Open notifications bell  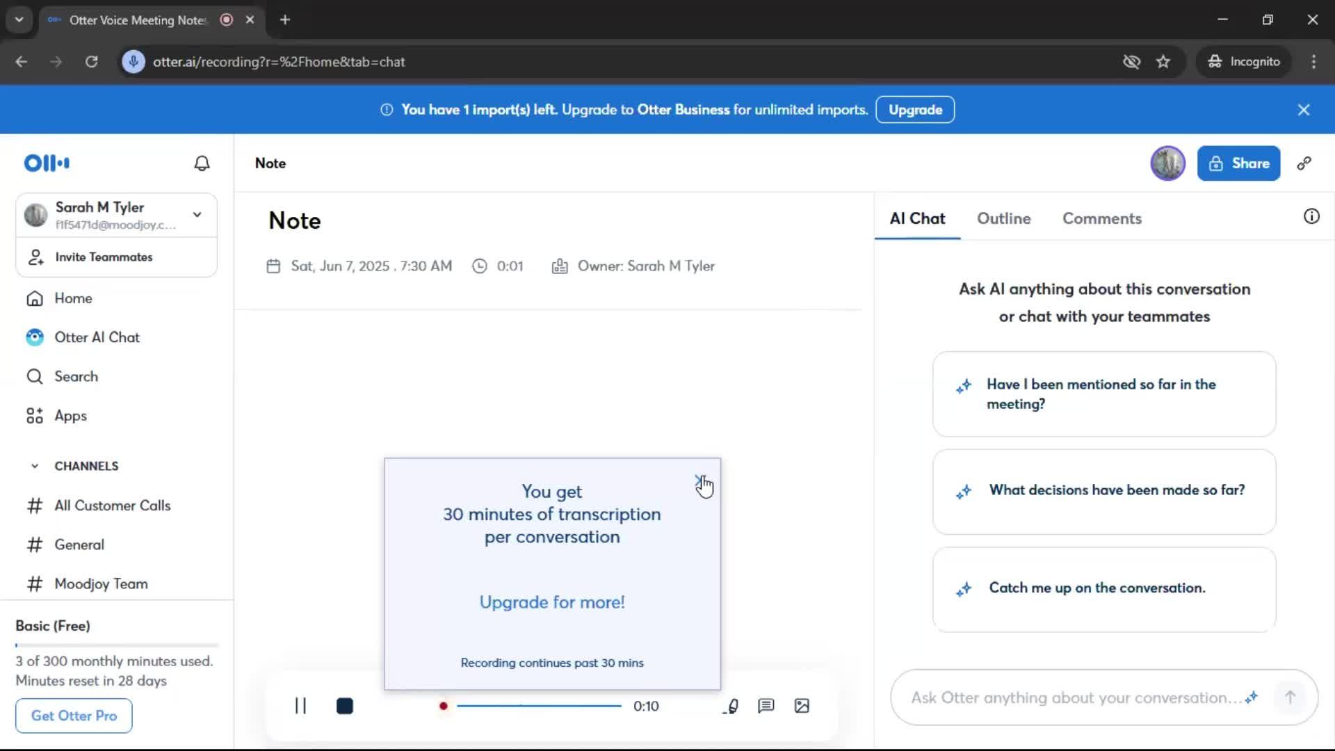(202, 163)
